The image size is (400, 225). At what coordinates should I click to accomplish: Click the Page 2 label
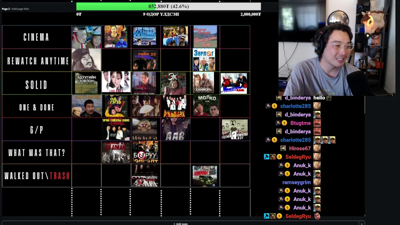point(6,9)
